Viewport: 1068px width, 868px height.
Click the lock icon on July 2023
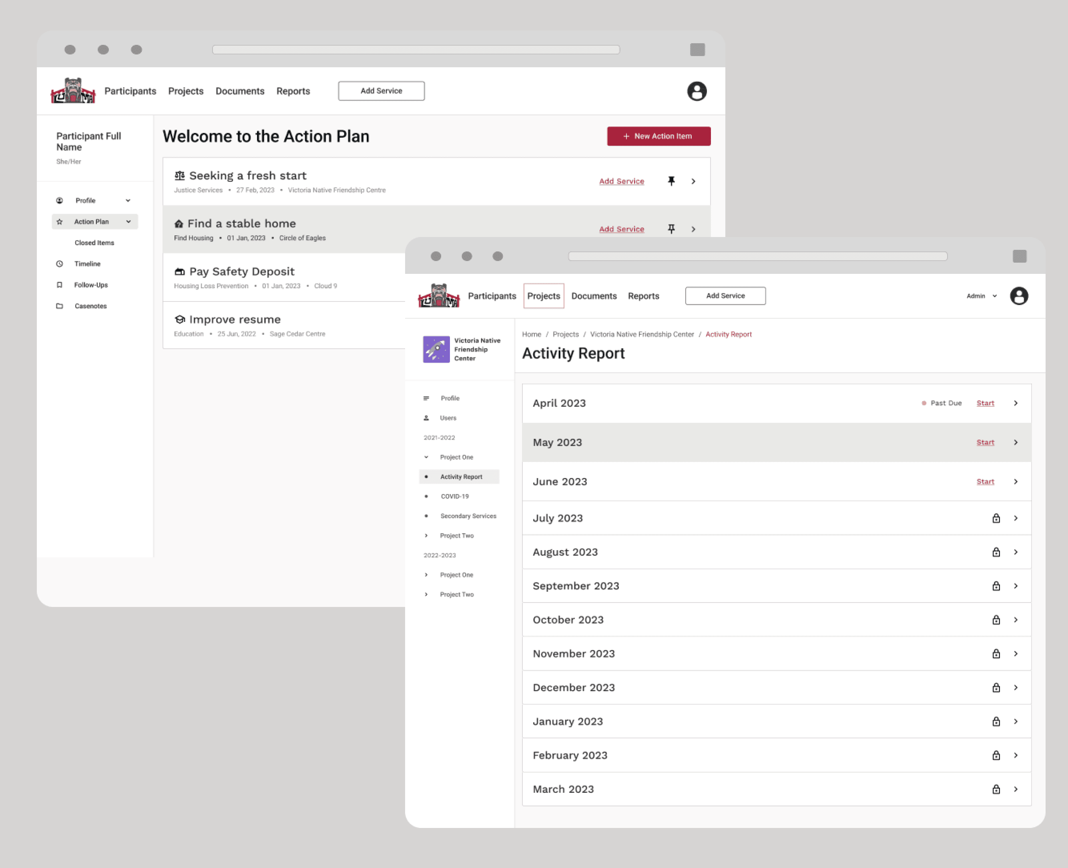996,518
